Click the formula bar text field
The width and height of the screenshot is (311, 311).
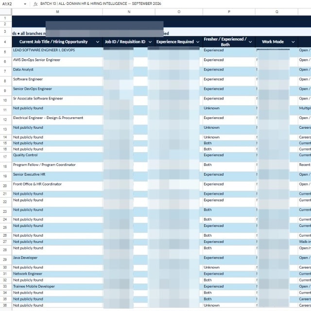click(x=174, y=4)
